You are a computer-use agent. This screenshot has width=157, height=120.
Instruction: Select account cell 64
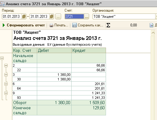[x=25, y=88]
